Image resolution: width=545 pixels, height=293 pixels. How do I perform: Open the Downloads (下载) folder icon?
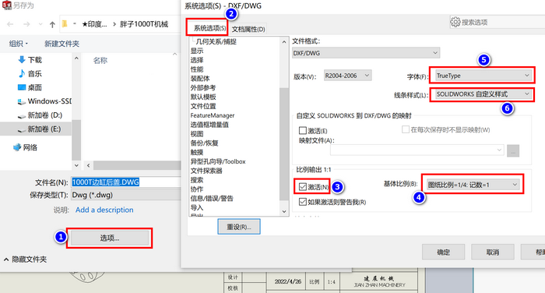22,59
